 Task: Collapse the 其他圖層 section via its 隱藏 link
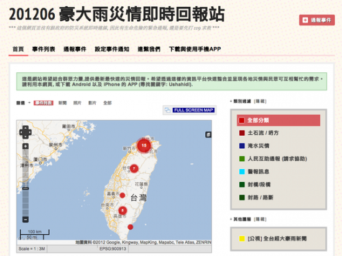[x=260, y=219]
